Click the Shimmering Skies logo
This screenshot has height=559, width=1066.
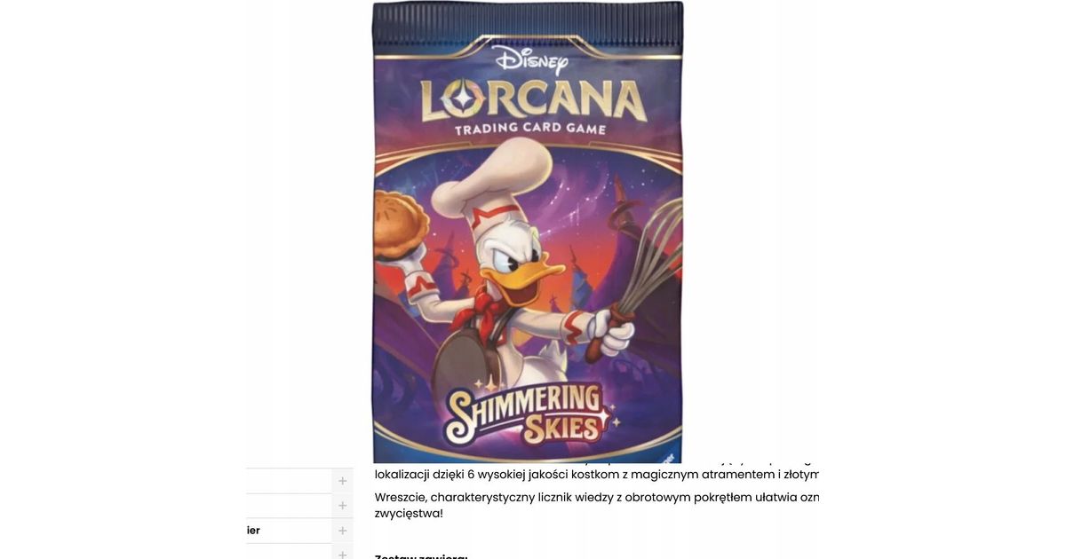pyautogui.click(x=529, y=413)
